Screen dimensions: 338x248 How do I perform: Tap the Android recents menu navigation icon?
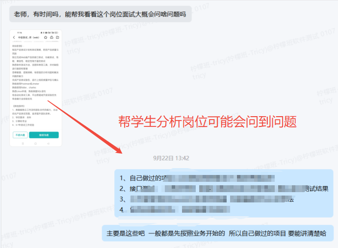coord(22,144)
